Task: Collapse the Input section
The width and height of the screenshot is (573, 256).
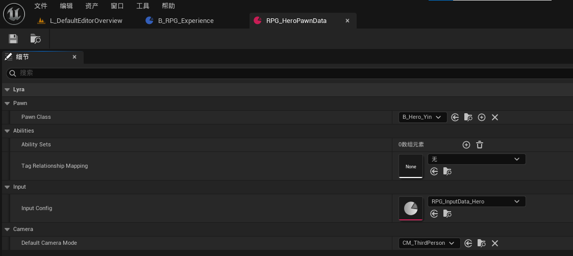Action: tap(7, 187)
